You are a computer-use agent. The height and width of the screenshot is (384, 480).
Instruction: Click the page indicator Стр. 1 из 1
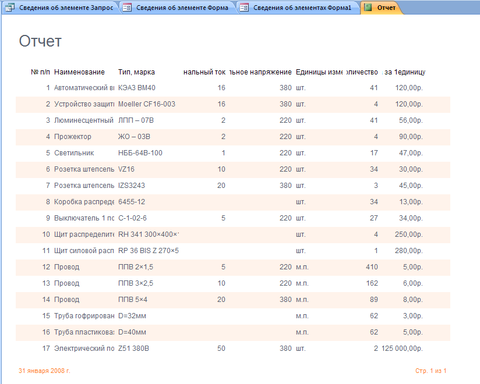coord(430,371)
